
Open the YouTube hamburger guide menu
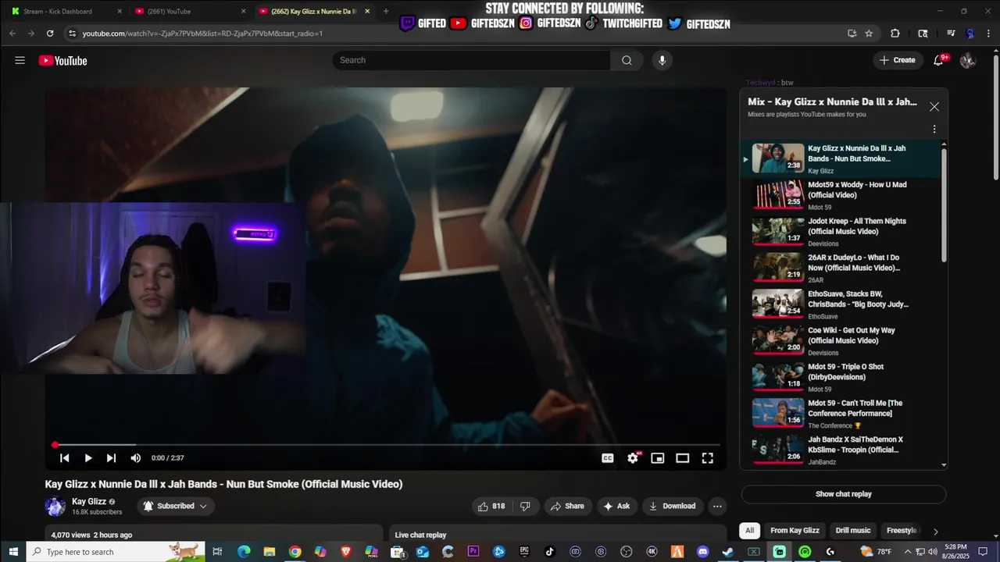20,60
